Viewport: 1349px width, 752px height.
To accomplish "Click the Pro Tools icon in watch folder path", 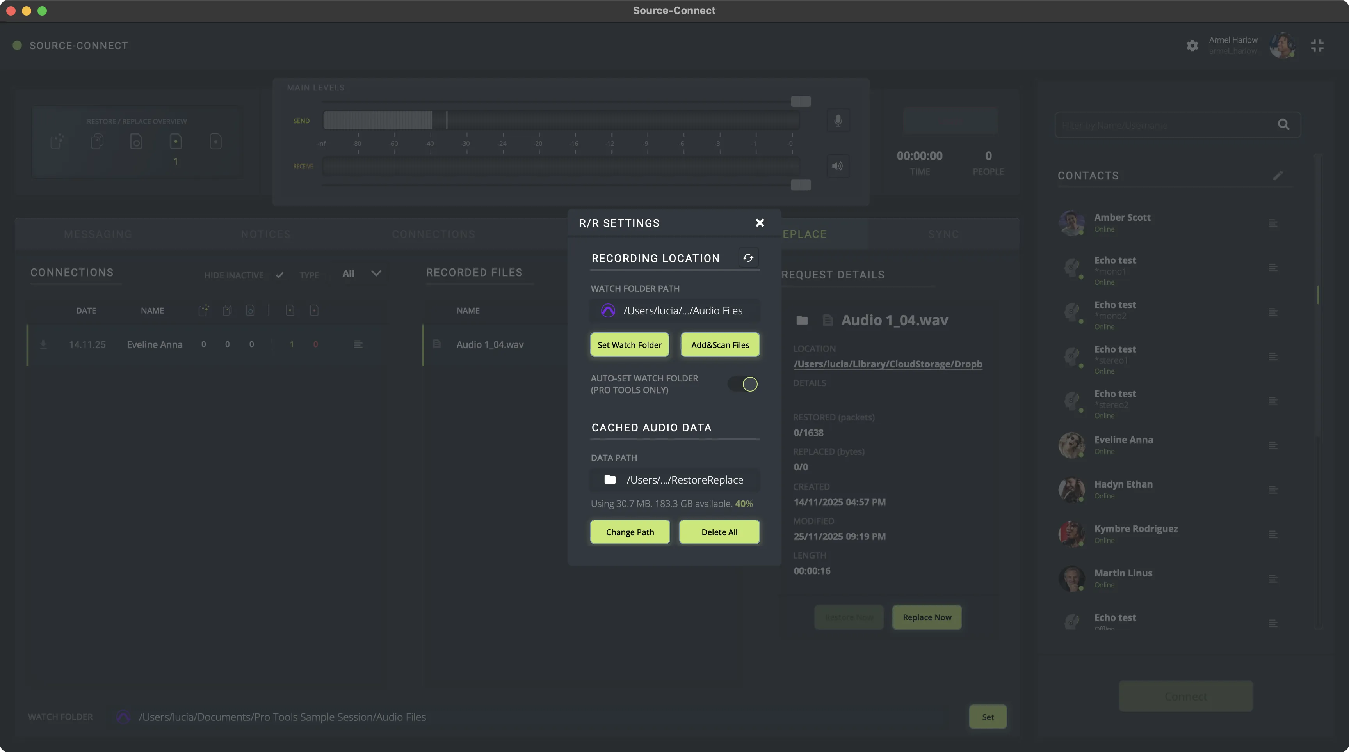I will (608, 311).
